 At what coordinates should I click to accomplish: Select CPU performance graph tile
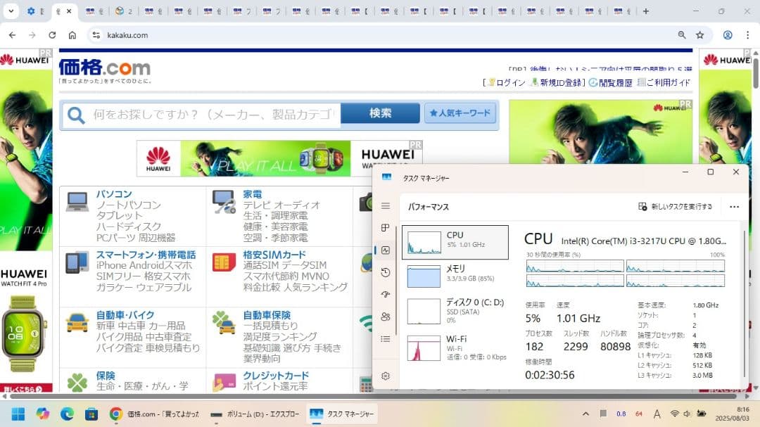click(x=455, y=242)
